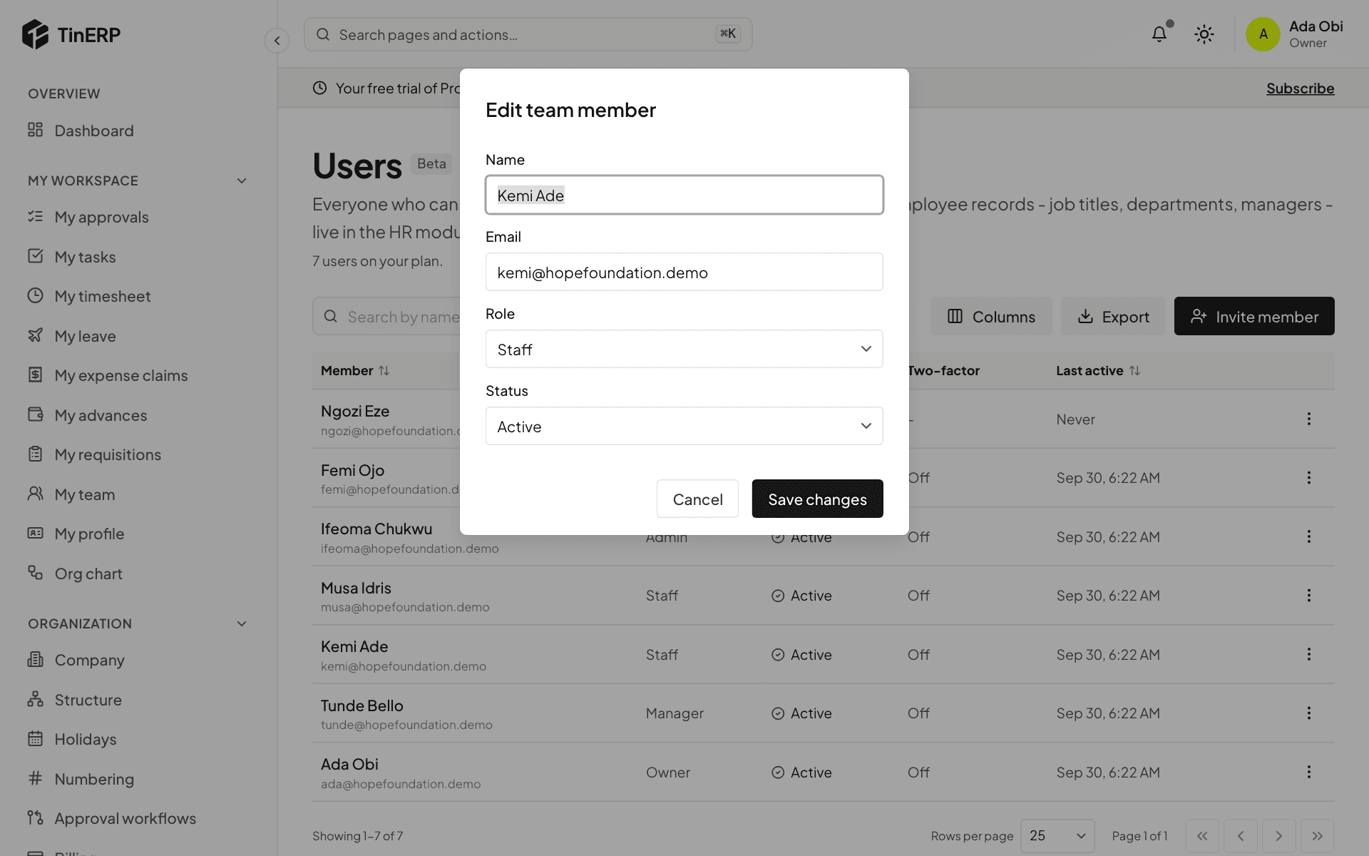The width and height of the screenshot is (1369, 856).
Task: Export the users list
Action: tap(1113, 316)
